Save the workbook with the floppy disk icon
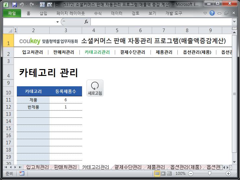 [x=14, y=5]
